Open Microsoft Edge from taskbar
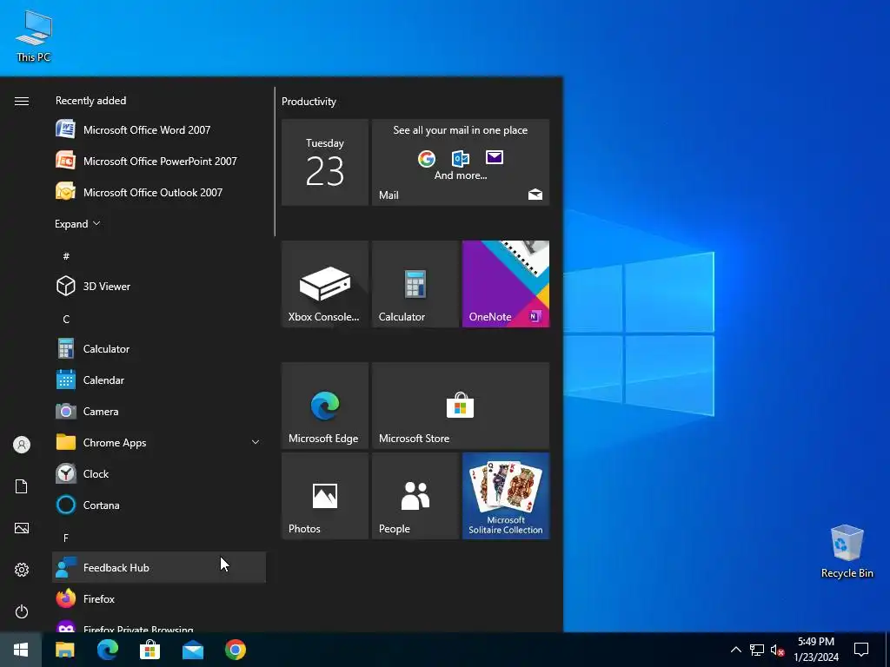This screenshot has height=667, width=890. click(107, 650)
